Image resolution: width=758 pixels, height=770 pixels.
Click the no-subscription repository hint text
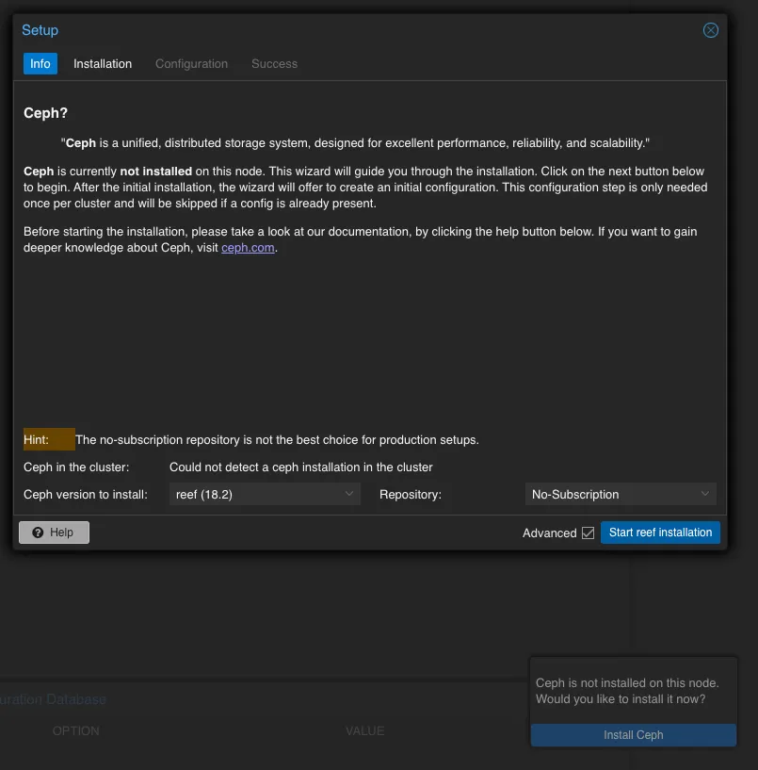coord(277,439)
